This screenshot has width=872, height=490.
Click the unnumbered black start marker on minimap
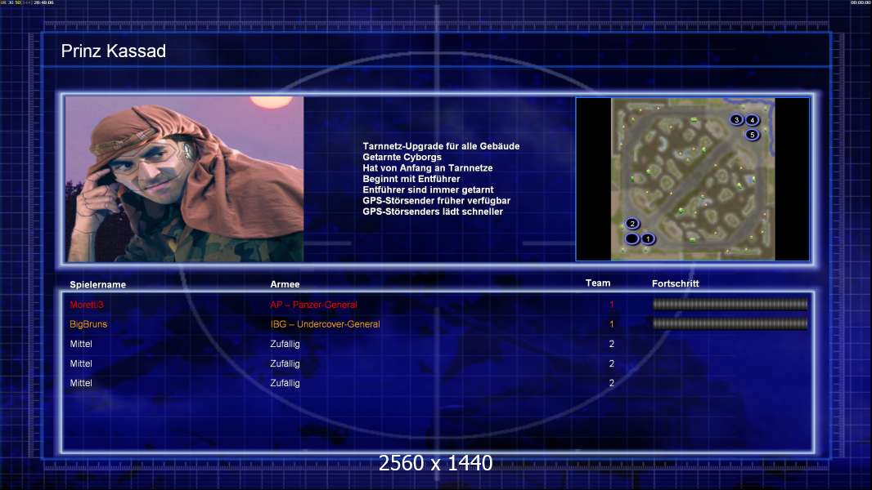(x=632, y=238)
